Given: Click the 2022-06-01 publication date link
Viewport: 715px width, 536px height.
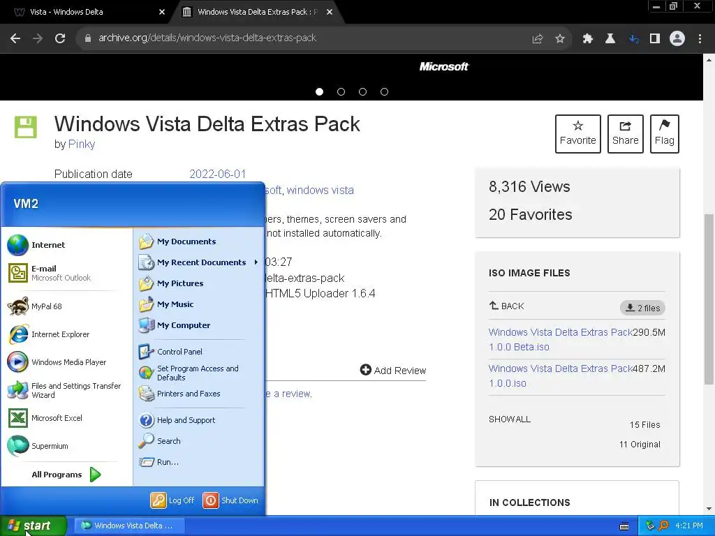Looking at the screenshot, I should [218, 174].
